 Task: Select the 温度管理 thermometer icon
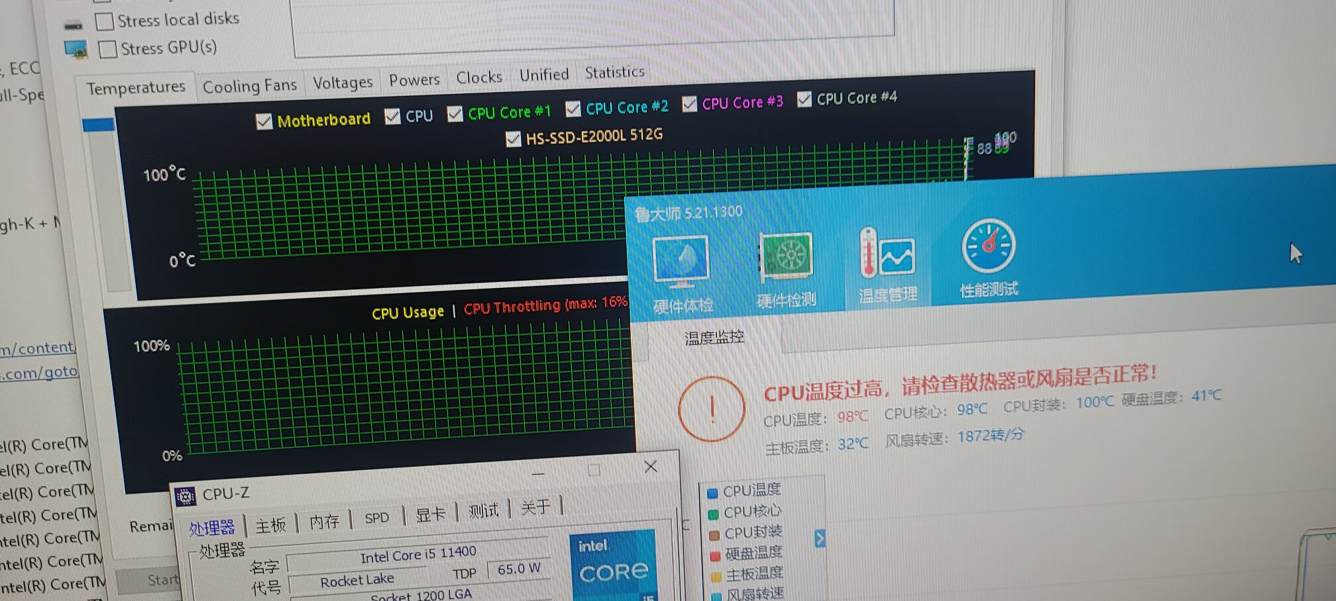887,252
